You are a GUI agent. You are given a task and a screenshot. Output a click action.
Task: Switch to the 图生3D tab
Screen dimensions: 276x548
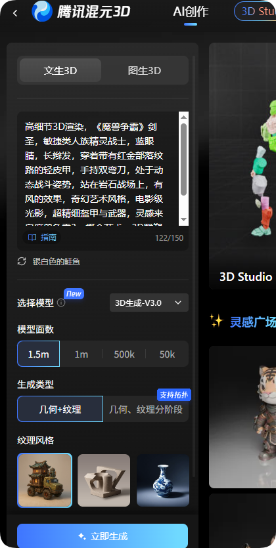[x=145, y=71]
